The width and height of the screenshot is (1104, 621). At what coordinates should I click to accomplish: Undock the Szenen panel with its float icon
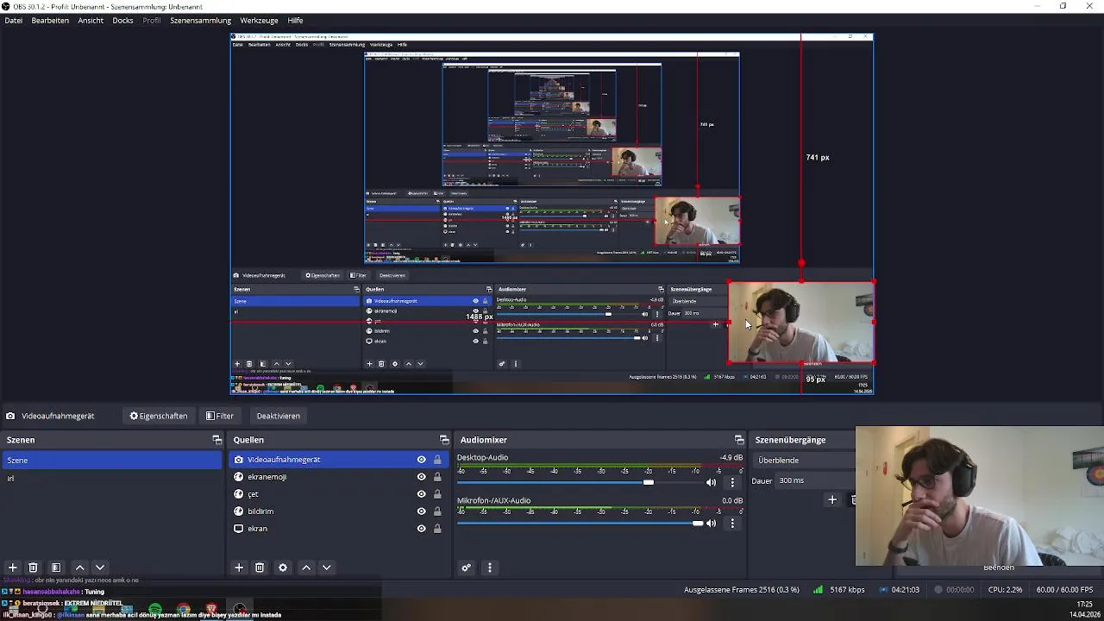(216, 440)
